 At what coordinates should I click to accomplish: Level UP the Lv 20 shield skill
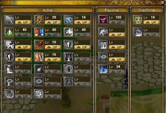point(53,22)
